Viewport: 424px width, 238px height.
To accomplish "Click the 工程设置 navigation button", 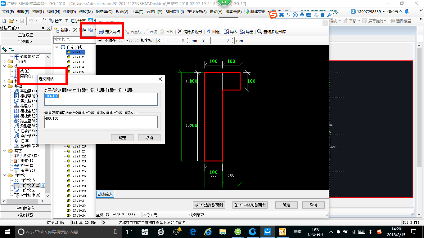I will click(25, 35).
